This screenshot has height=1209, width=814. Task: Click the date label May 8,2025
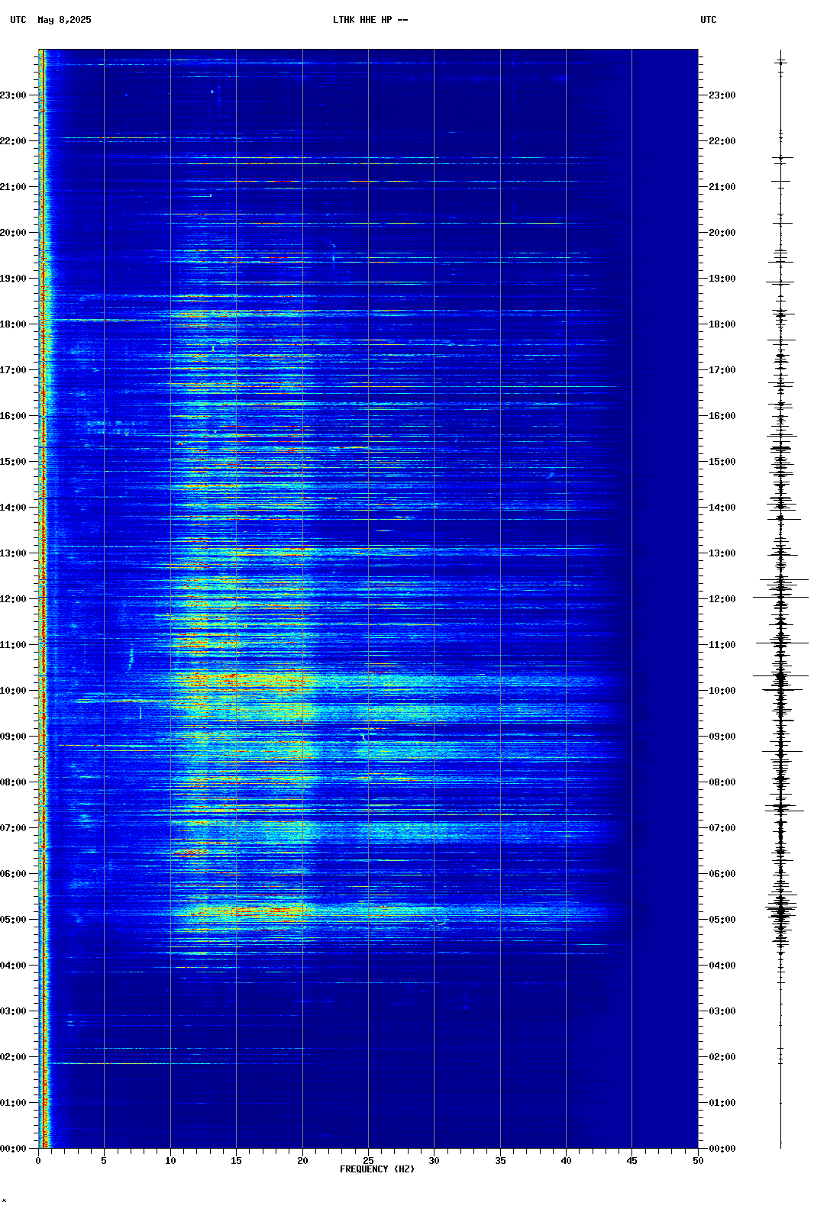64,20
